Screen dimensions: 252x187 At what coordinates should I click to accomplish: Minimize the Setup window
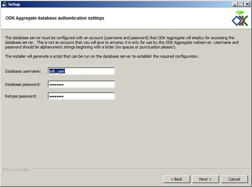(x=235, y=4)
